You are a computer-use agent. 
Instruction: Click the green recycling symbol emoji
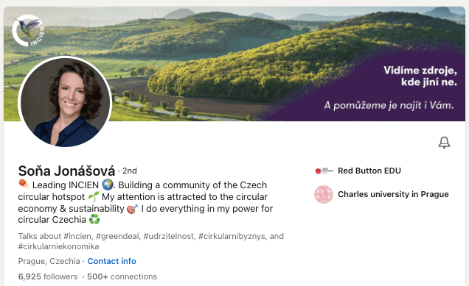point(94,220)
